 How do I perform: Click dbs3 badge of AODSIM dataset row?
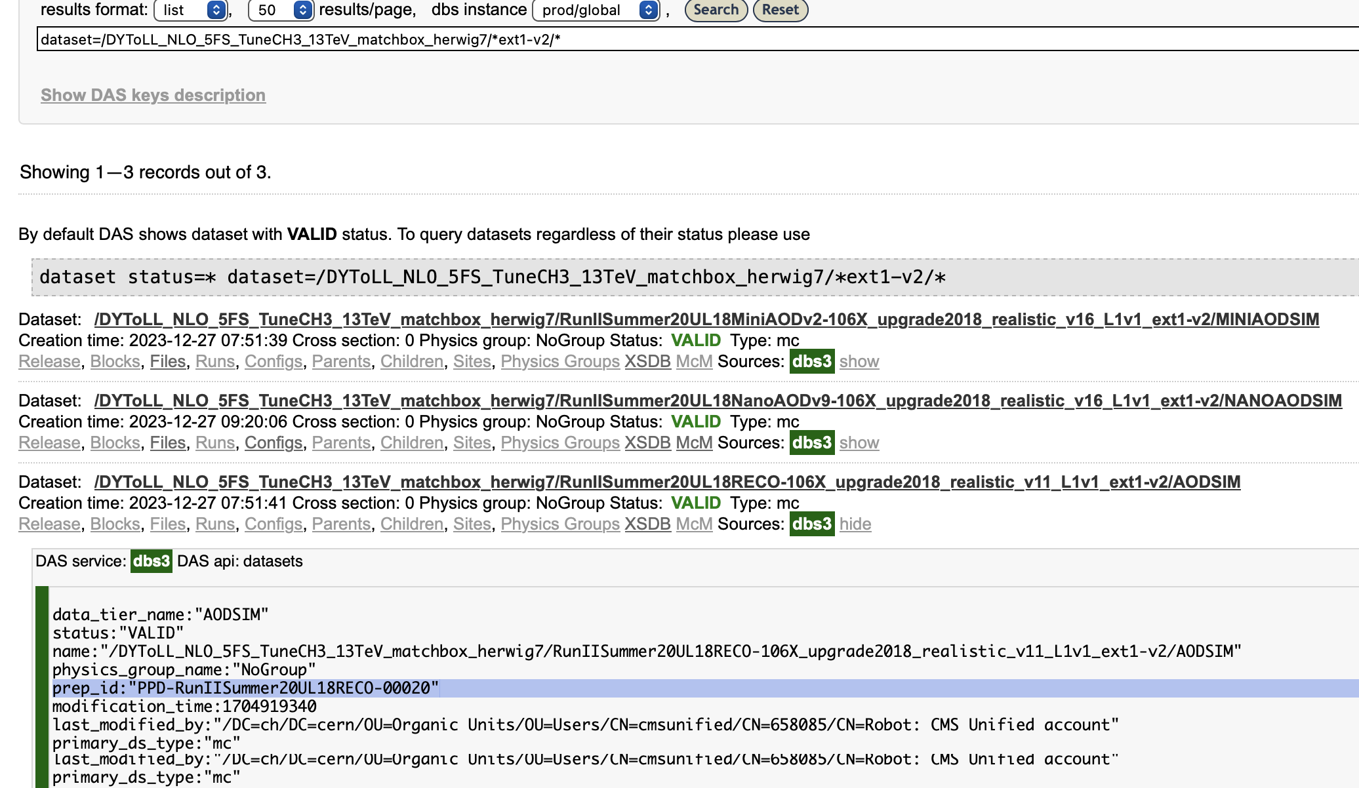point(811,524)
